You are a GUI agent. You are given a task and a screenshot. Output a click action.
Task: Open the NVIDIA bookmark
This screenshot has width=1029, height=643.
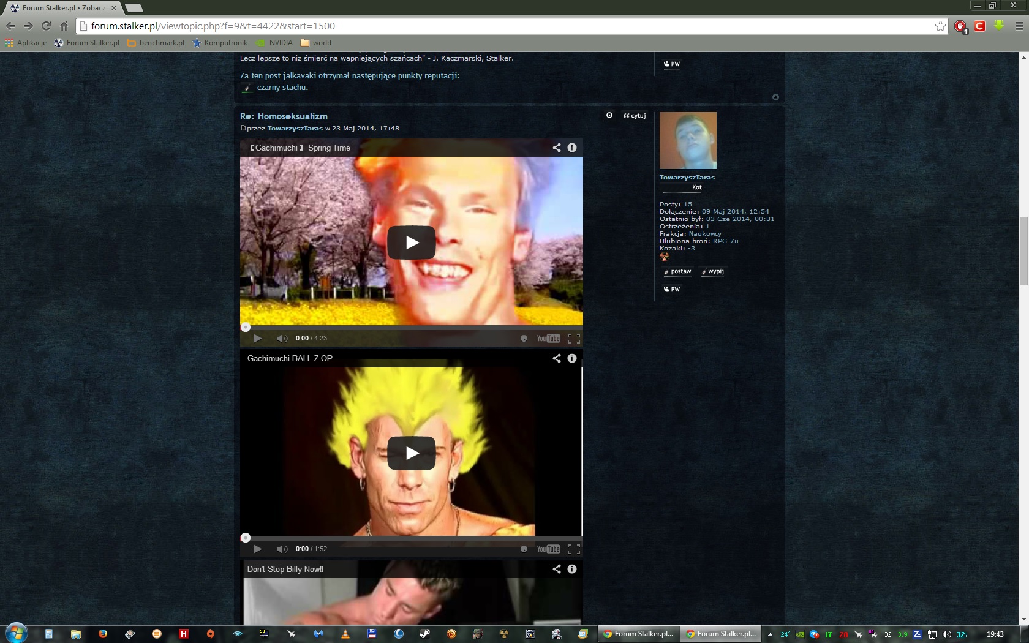coord(274,43)
